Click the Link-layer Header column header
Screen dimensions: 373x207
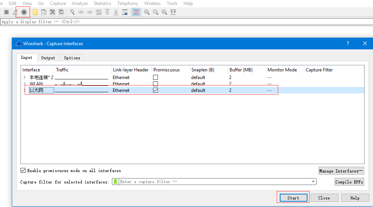point(131,70)
